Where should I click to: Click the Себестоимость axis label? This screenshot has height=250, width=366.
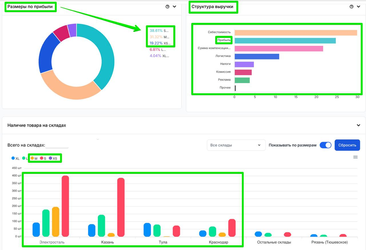[219, 32]
